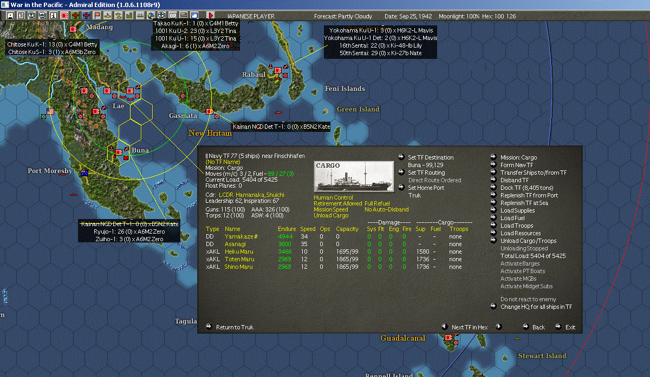The image size is (650, 377).
Task: Select ship Shino Maru in the list
Action: point(239,267)
